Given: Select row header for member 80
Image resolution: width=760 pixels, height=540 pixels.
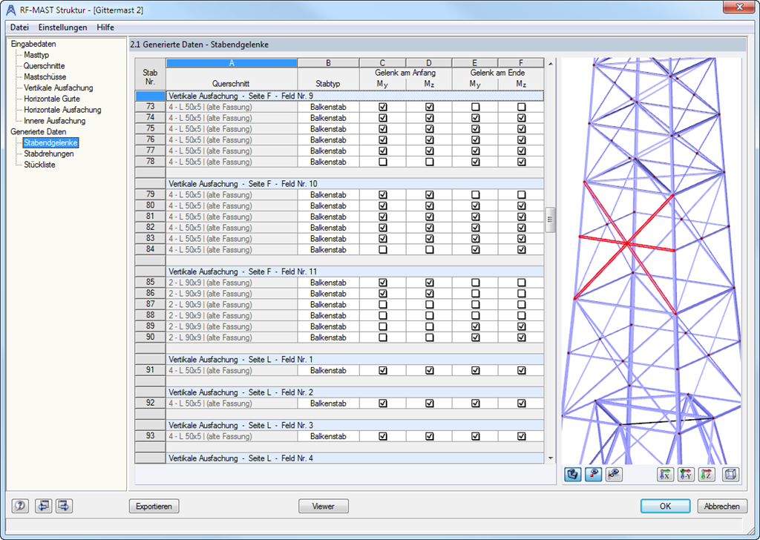Looking at the screenshot, I should (150, 205).
